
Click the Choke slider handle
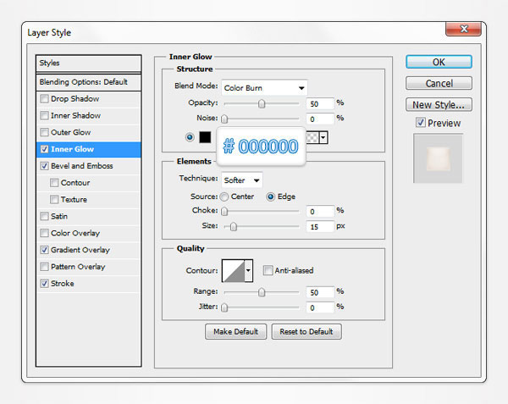click(224, 212)
